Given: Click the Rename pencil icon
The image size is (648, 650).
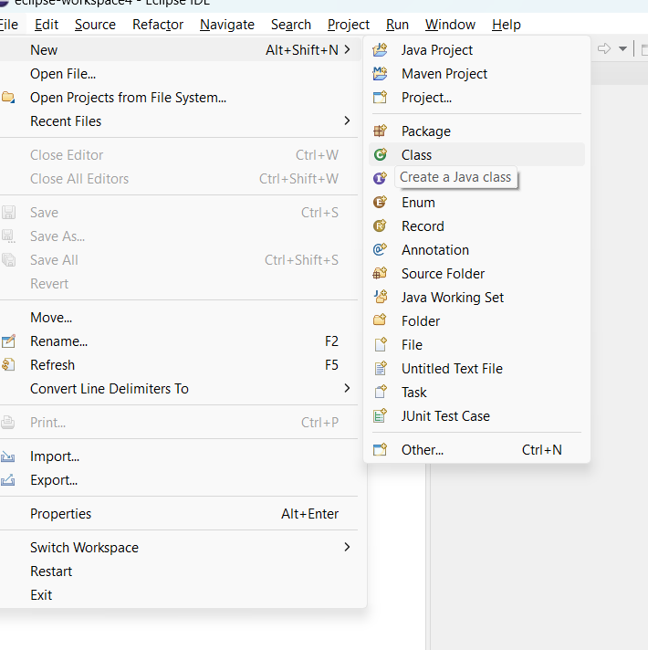Looking at the screenshot, I should pos(8,341).
